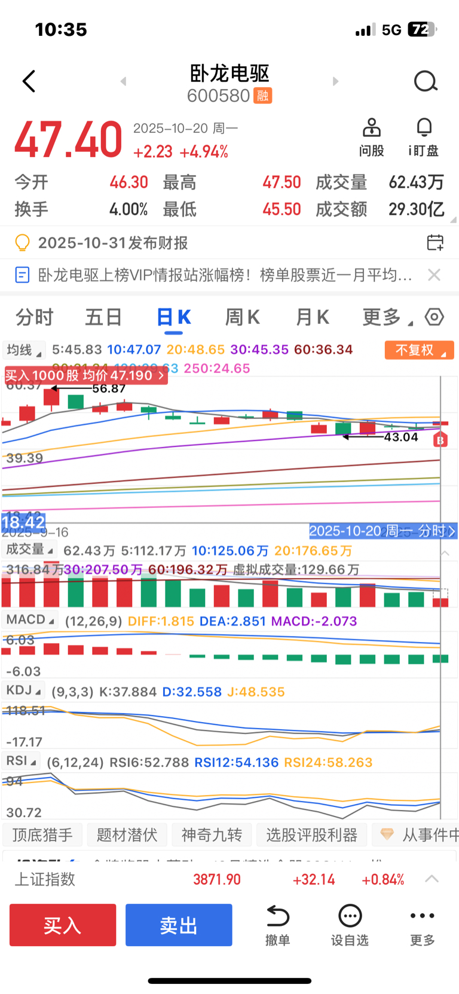
Task: Open the 均线 indicator dropdown
Action: pos(24,350)
